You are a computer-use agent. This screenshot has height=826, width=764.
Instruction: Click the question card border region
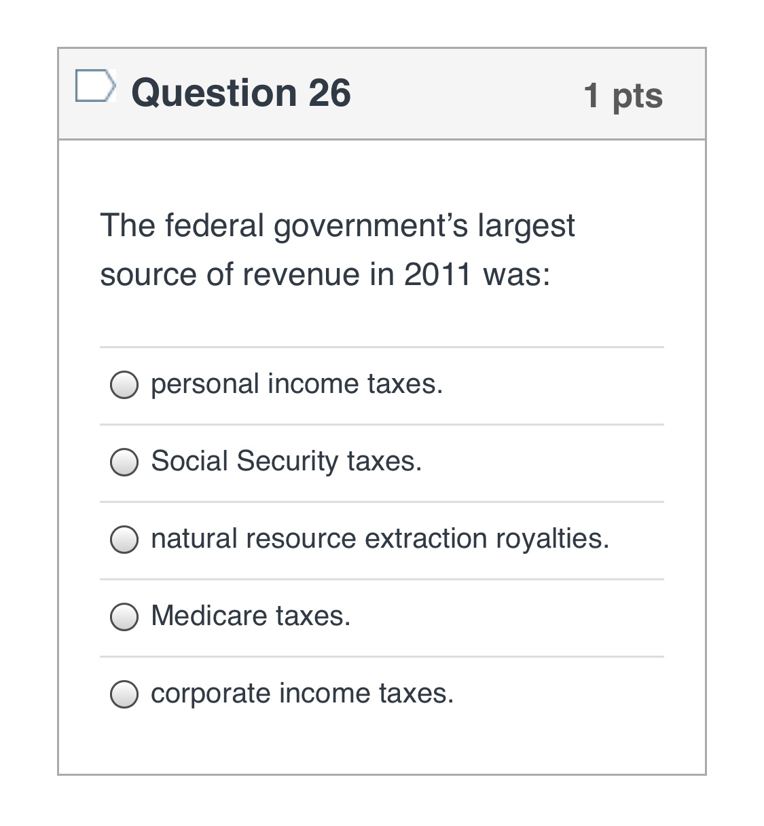[58, 407]
